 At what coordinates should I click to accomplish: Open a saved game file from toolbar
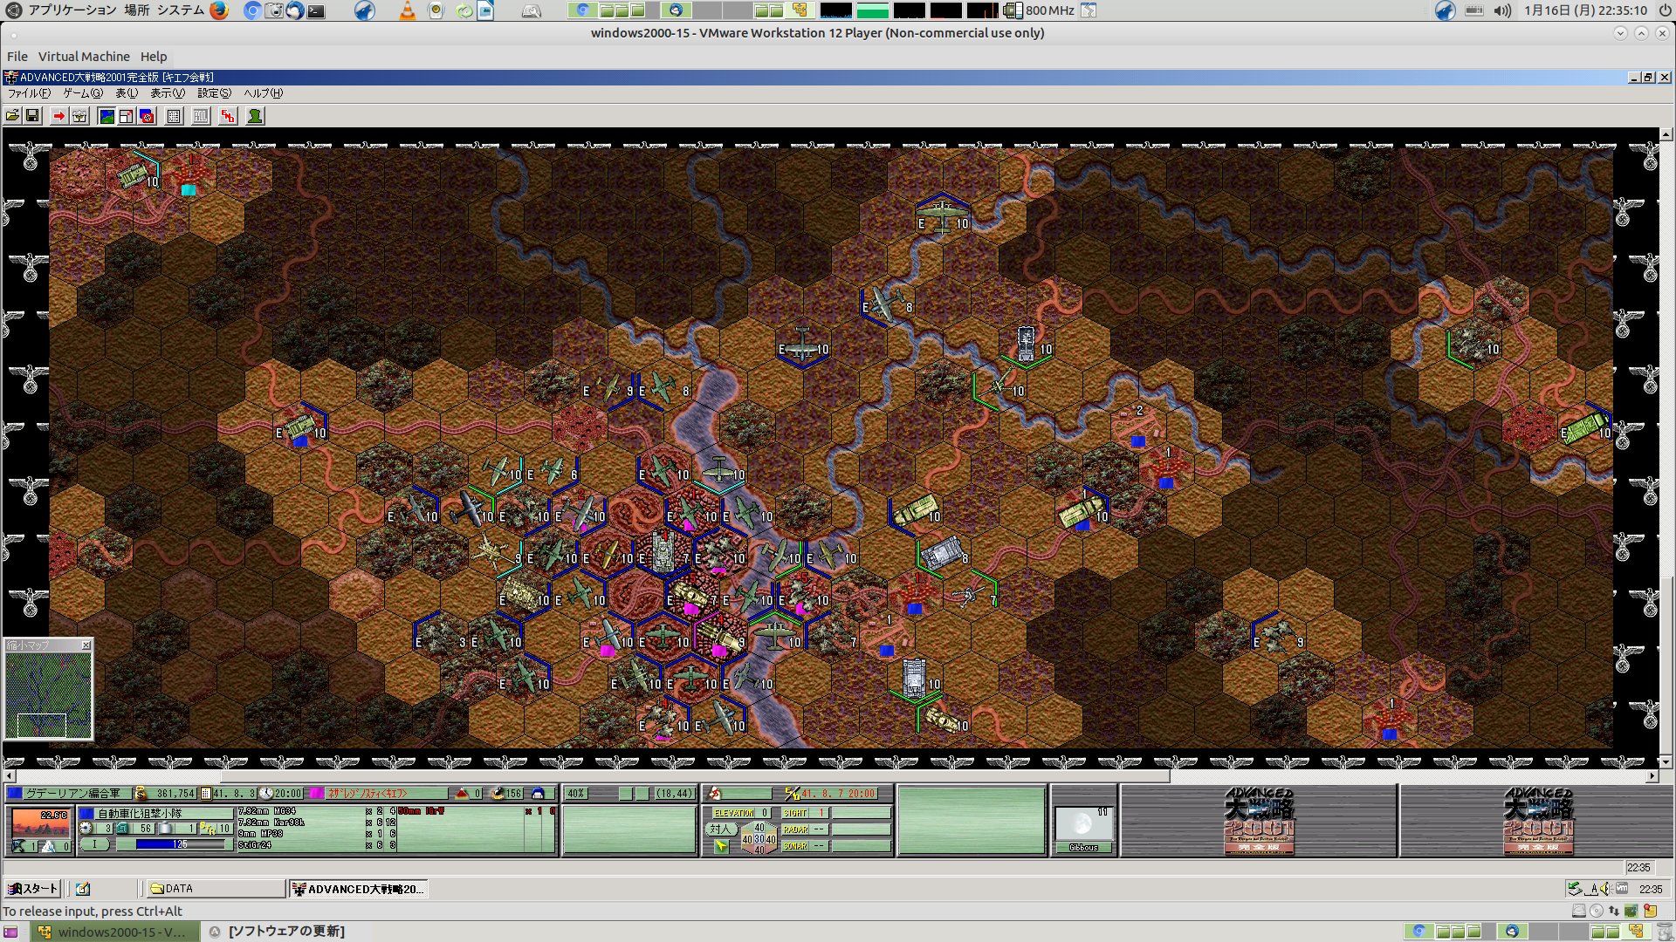[x=12, y=116]
